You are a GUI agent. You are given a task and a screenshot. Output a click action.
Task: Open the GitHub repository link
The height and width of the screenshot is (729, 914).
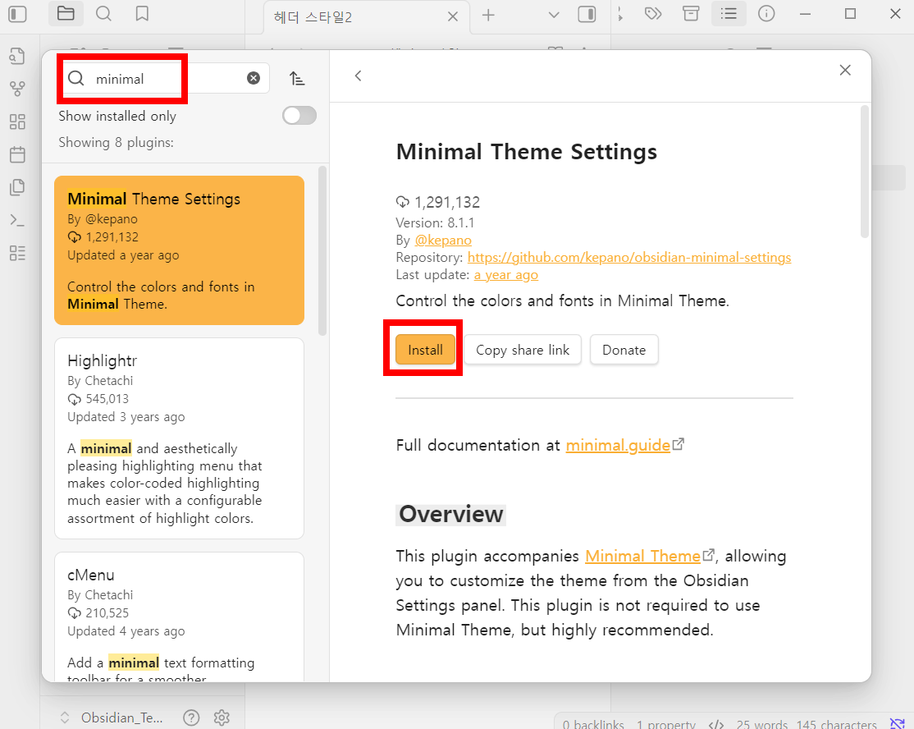(629, 257)
